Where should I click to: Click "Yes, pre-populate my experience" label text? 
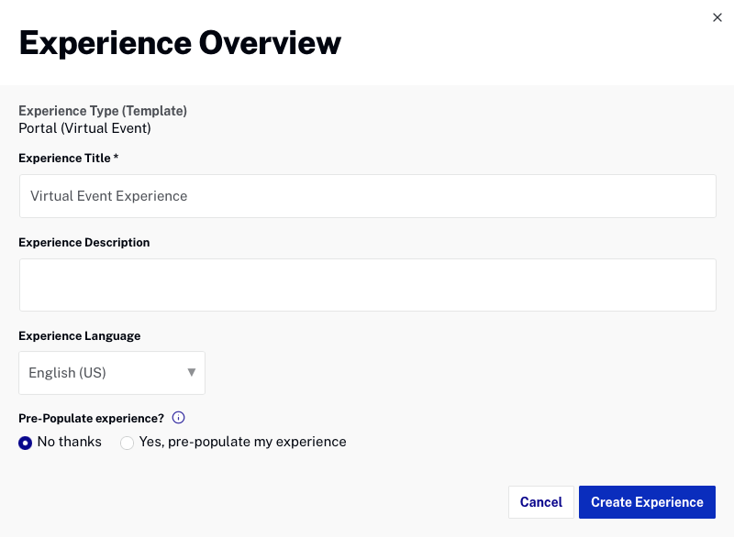[242, 442]
